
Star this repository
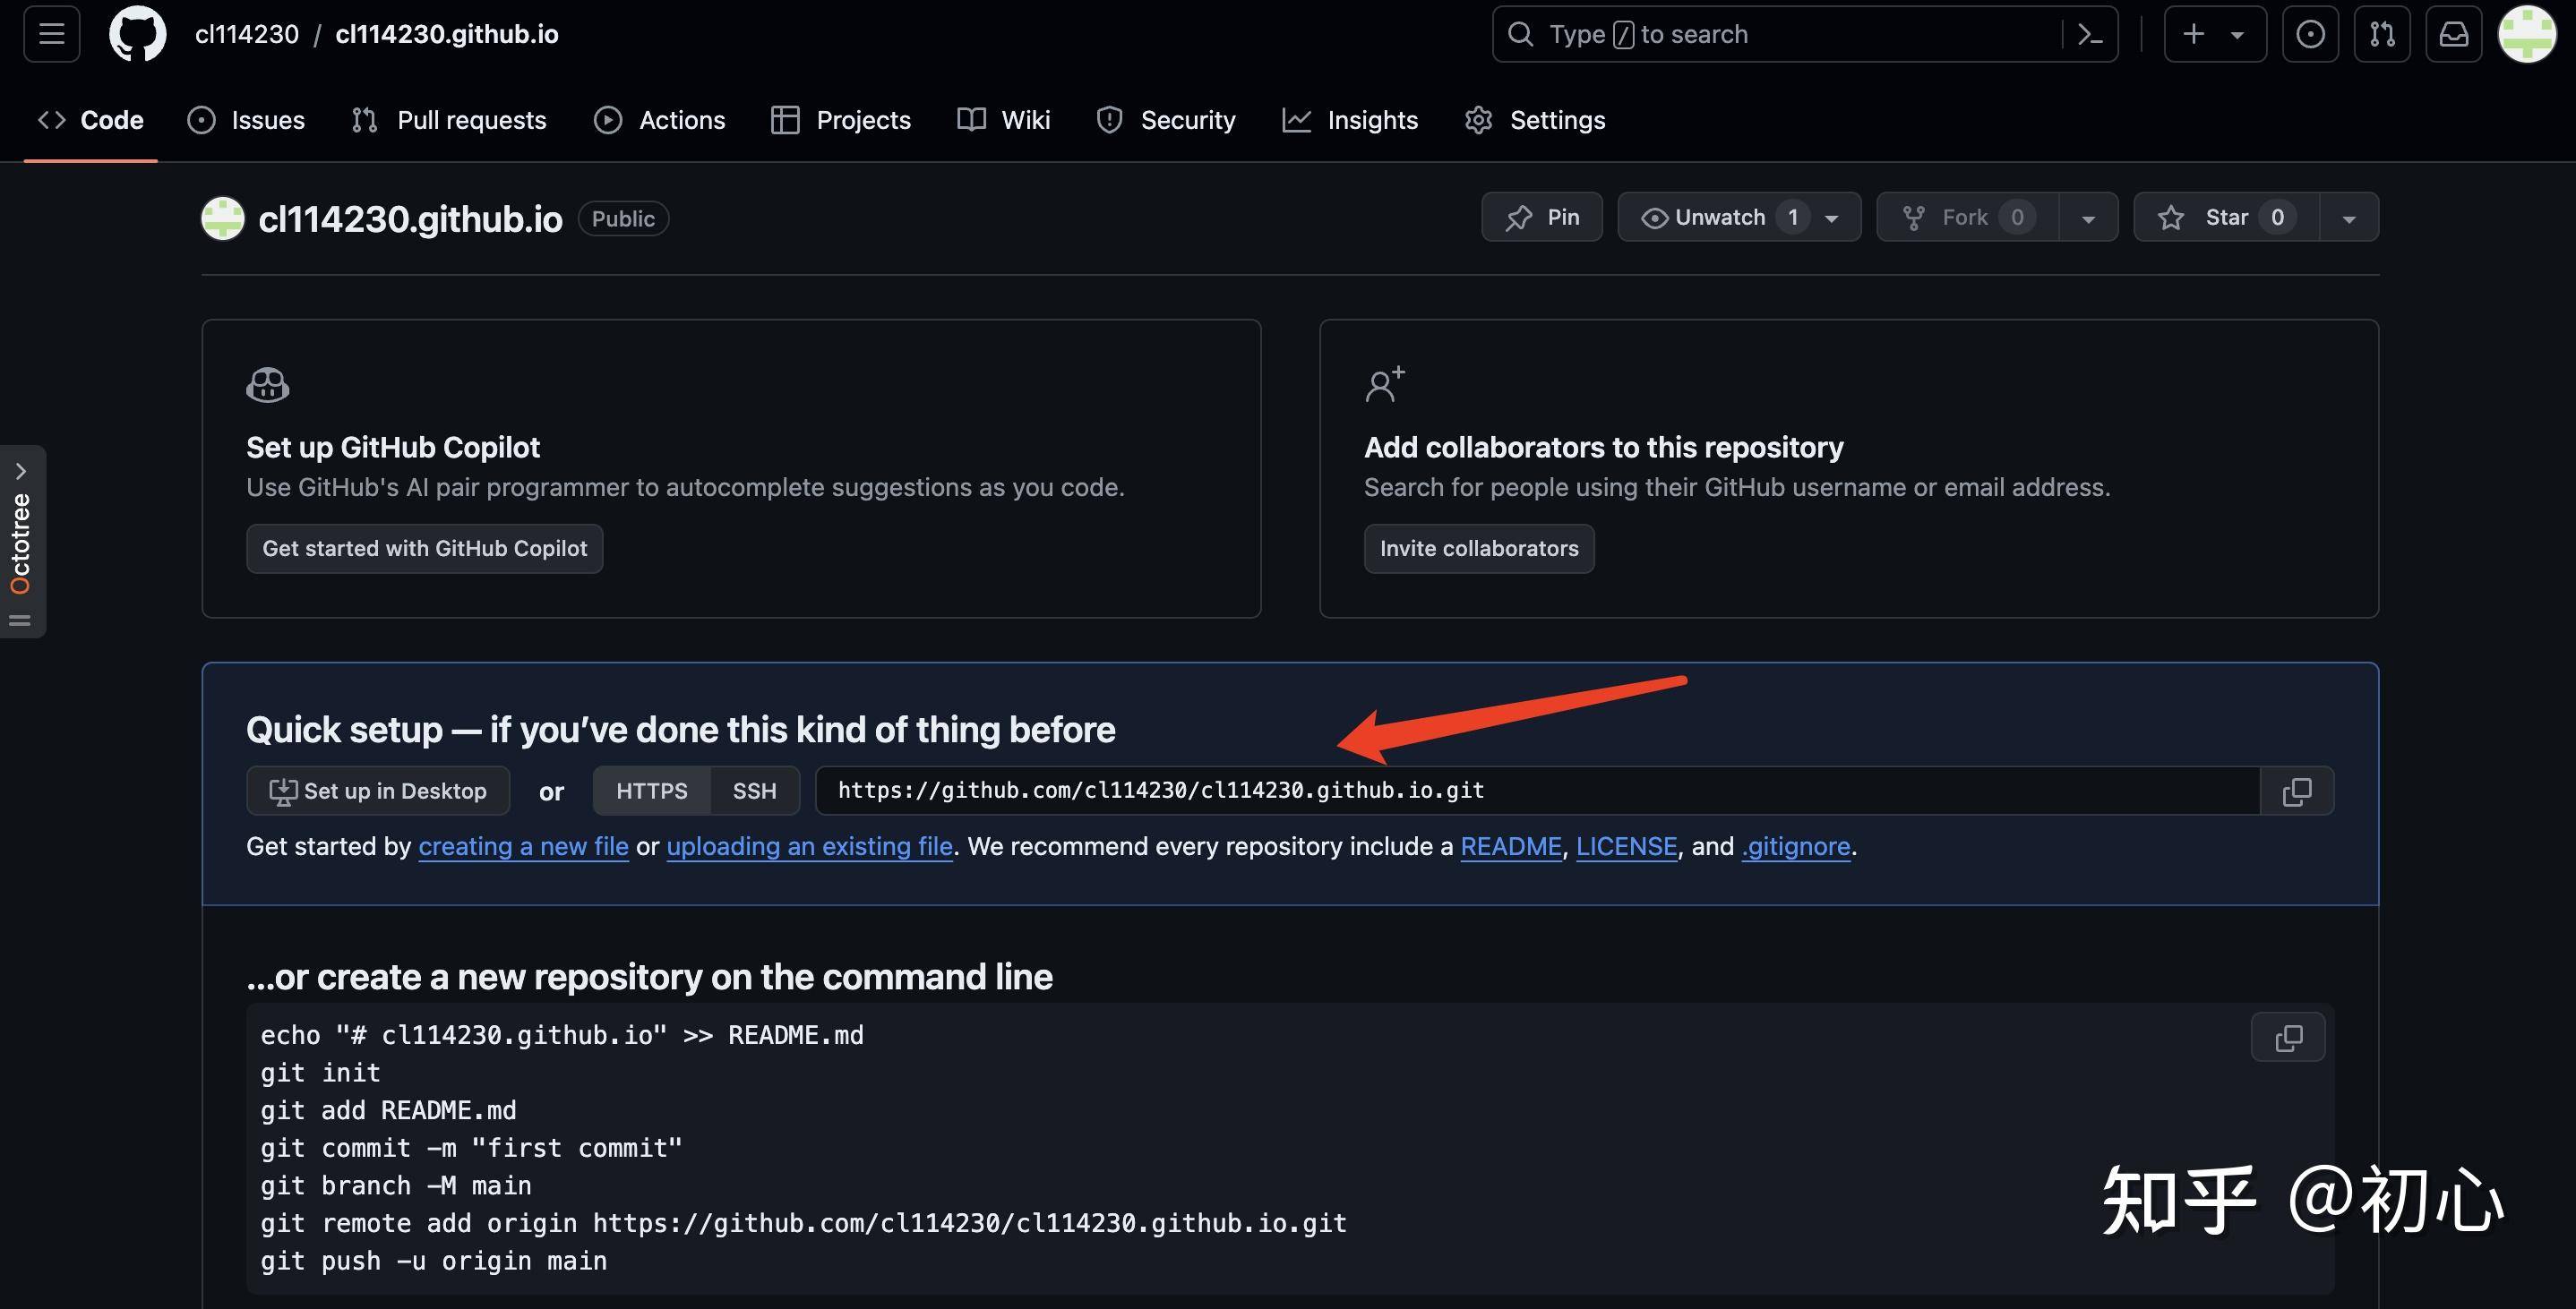[2226, 217]
